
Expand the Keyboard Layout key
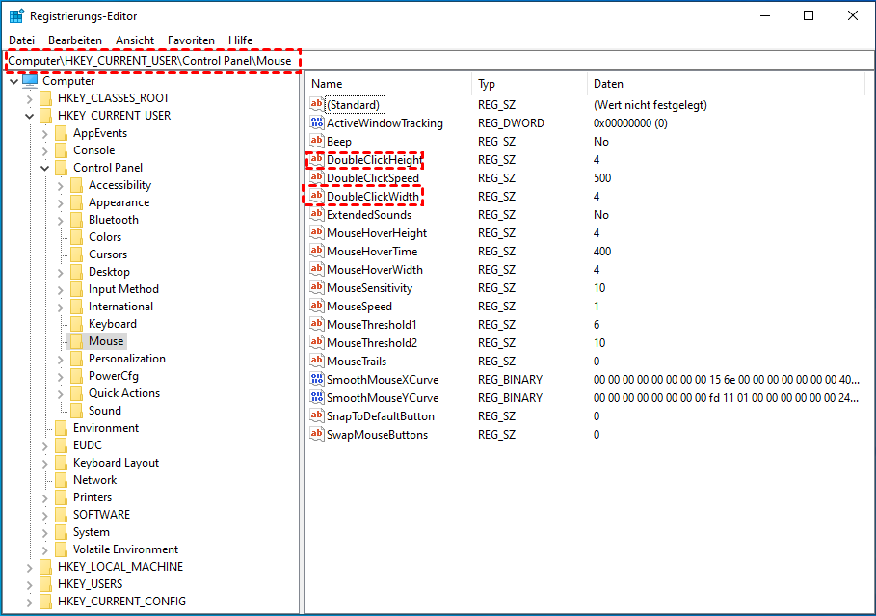tap(44, 464)
